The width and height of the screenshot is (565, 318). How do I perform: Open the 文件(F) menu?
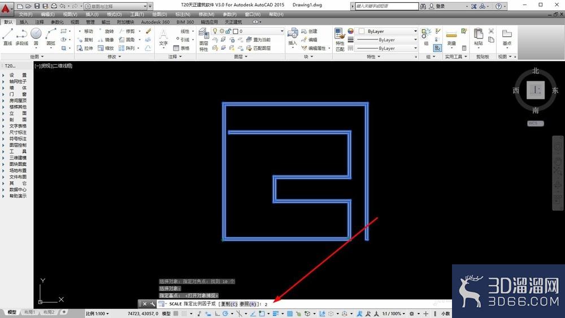coord(25,15)
